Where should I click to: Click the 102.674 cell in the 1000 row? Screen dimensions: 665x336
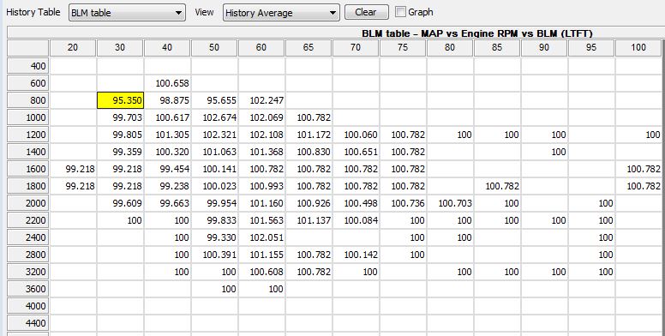[214, 117]
